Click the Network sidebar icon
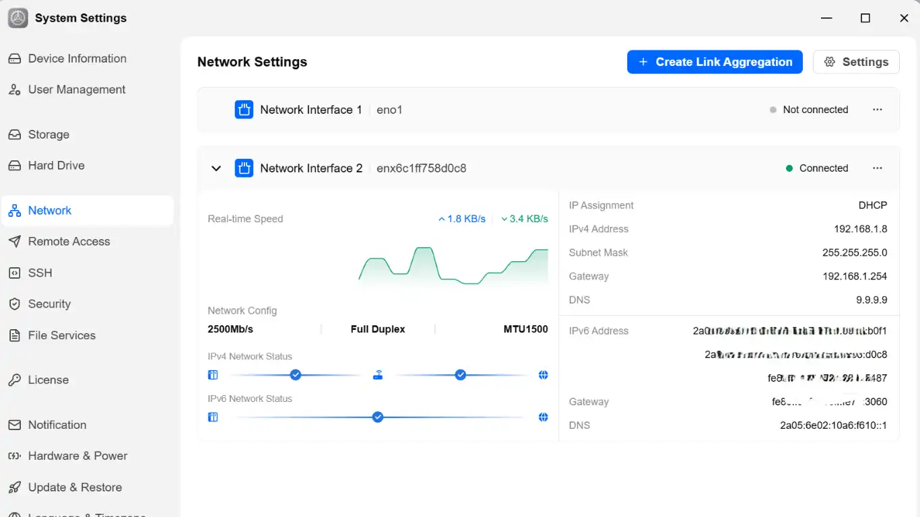920x517 pixels. (x=14, y=211)
